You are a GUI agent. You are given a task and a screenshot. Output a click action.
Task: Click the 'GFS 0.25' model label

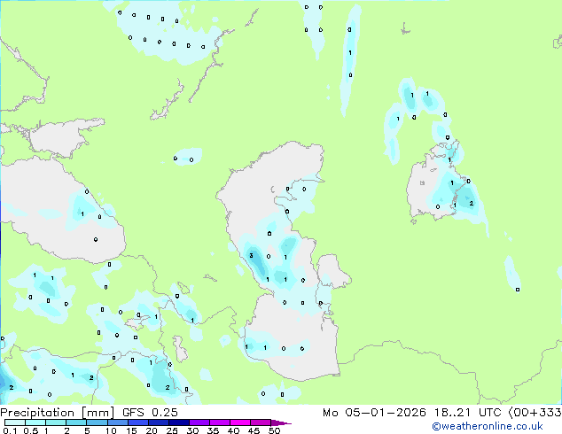(x=150, y=413)
